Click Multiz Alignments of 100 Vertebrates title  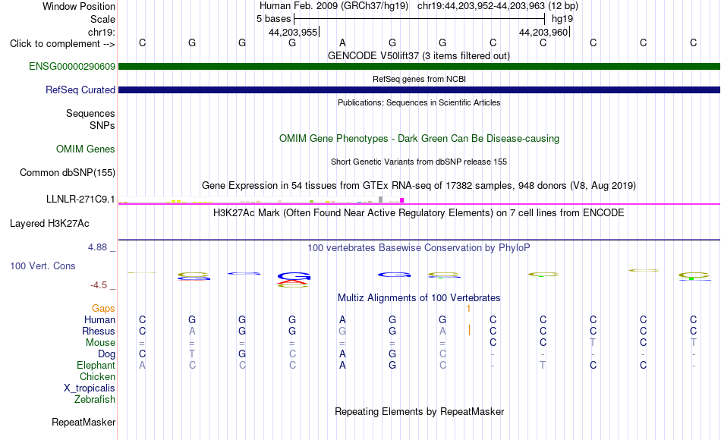click(x=419, y=297)
